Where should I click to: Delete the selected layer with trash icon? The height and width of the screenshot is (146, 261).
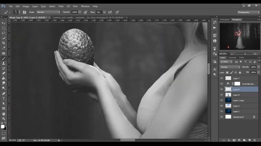pos(254,140)
